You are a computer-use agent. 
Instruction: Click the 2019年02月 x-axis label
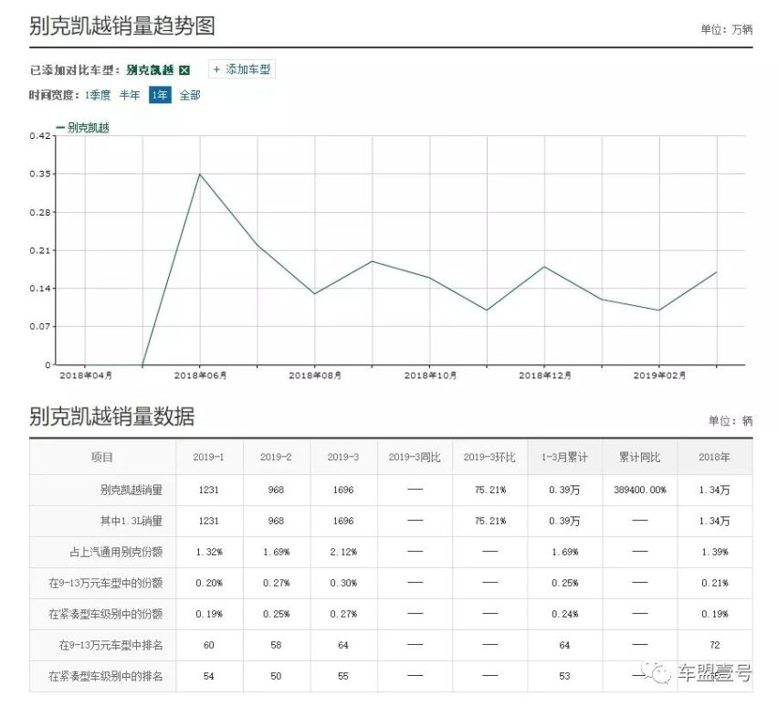tap(659, 375)
